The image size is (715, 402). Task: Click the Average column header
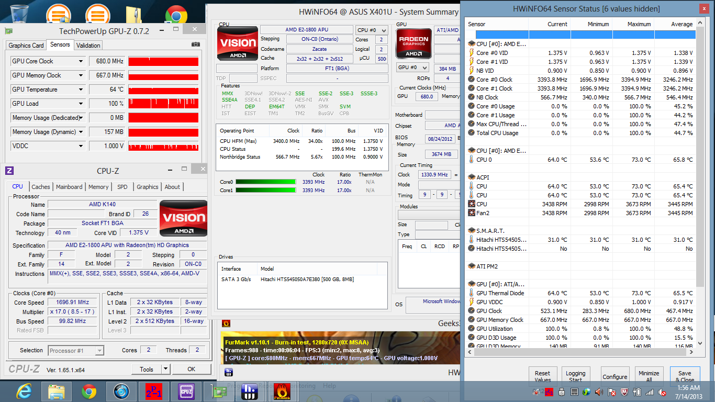pyautogui.click(x=675, y=24)
